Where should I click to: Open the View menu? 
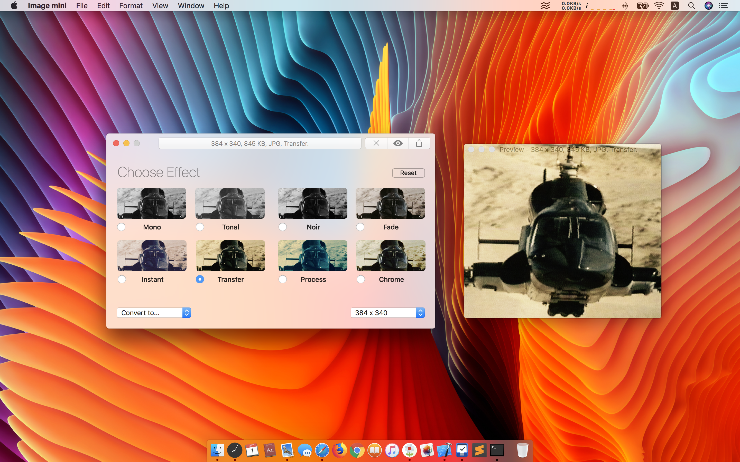pyautogui.click(x=160, y=6)
